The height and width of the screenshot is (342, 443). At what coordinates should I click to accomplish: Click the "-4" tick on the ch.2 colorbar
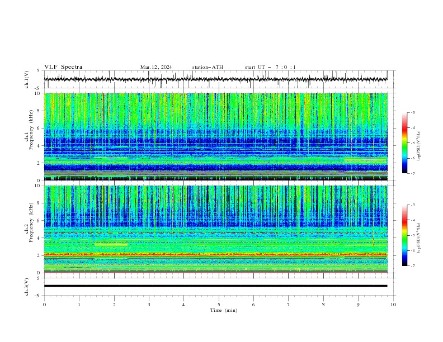click(413, 220)
